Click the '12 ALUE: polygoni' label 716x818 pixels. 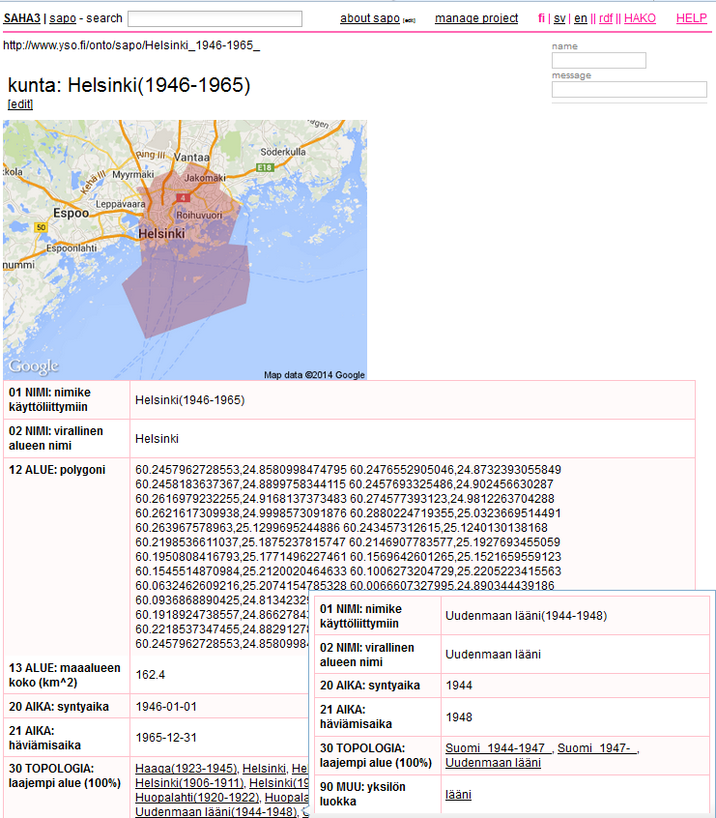pyautogui.click(x=57, y=470)
